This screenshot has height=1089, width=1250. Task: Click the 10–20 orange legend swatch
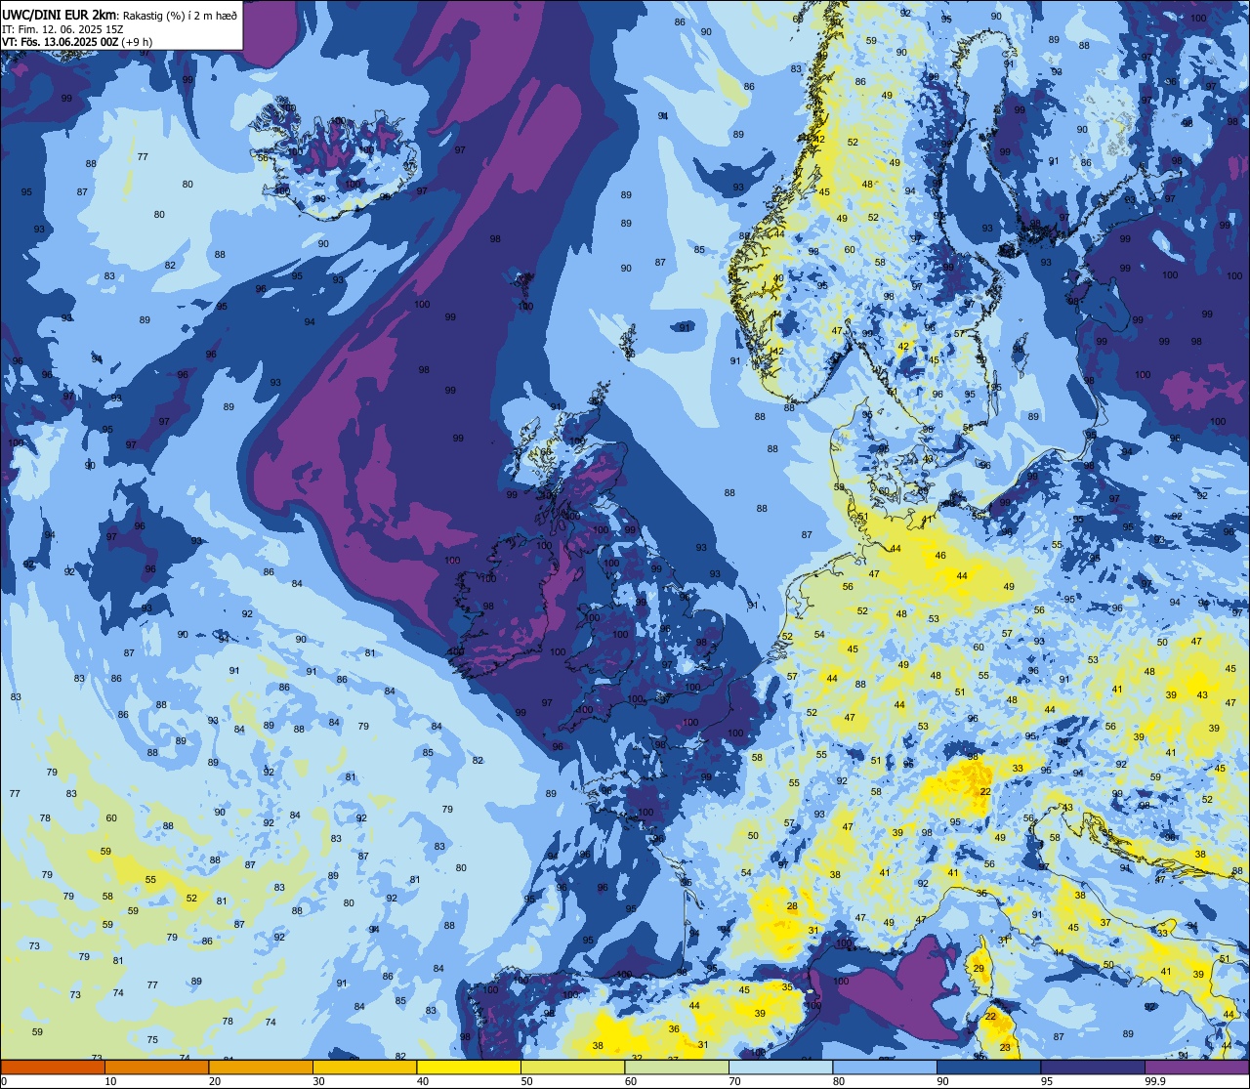[x=156, y=1068]
